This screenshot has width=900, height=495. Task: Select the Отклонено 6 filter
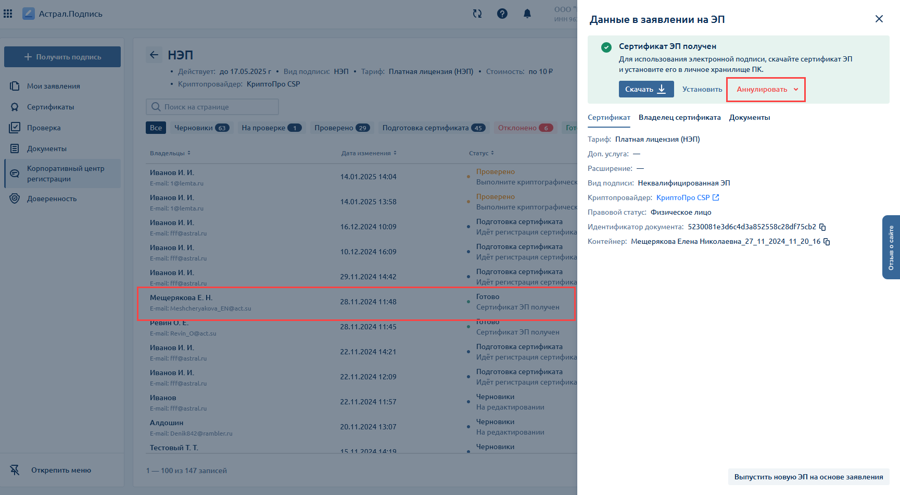click(x=525, y=128)
